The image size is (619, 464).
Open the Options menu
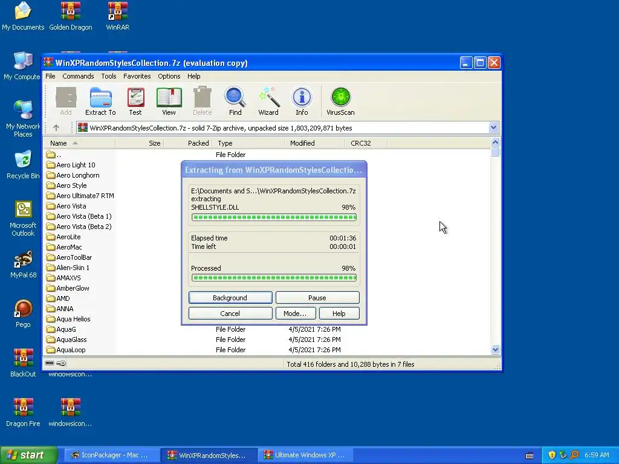pos(169,76)
